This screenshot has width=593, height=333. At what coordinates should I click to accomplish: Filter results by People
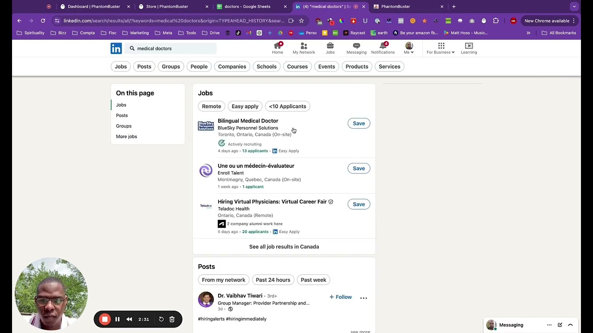point(199,67)
